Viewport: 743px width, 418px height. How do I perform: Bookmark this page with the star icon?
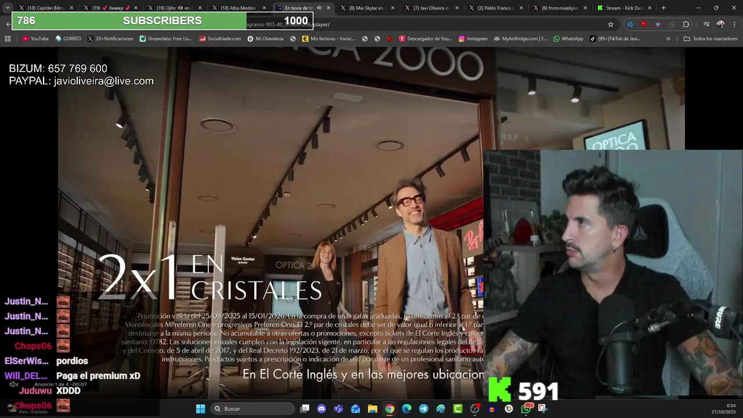tap(611, 24)
